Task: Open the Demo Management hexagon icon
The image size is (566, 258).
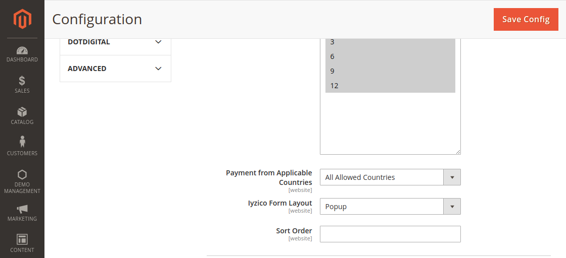Action: (x=22, y=175)
